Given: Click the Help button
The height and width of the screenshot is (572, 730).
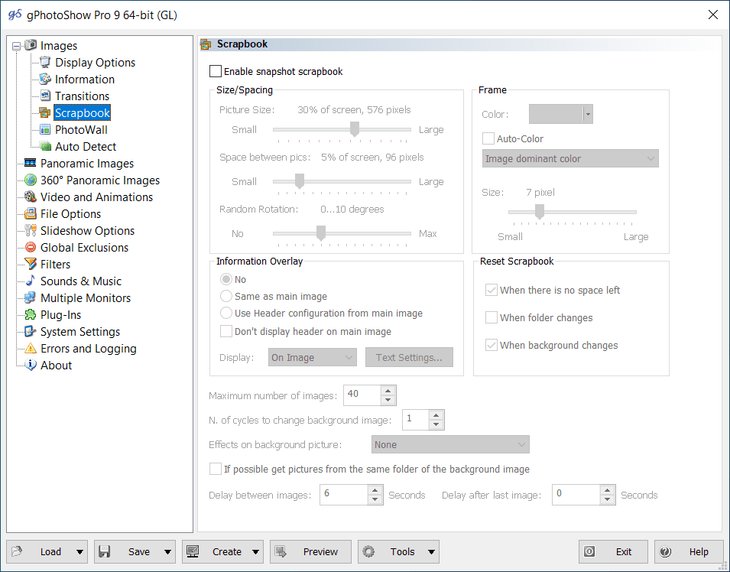Looking at the screenshot, I should (x=689, y=552).
